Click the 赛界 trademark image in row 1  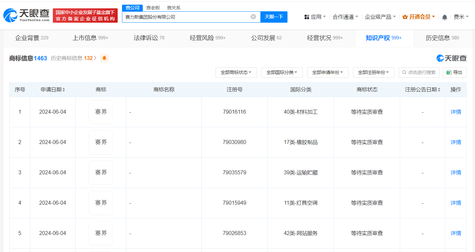(101, 112)
